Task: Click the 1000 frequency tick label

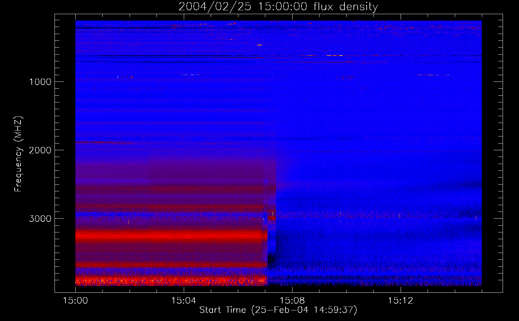Action: click(40, 82)
